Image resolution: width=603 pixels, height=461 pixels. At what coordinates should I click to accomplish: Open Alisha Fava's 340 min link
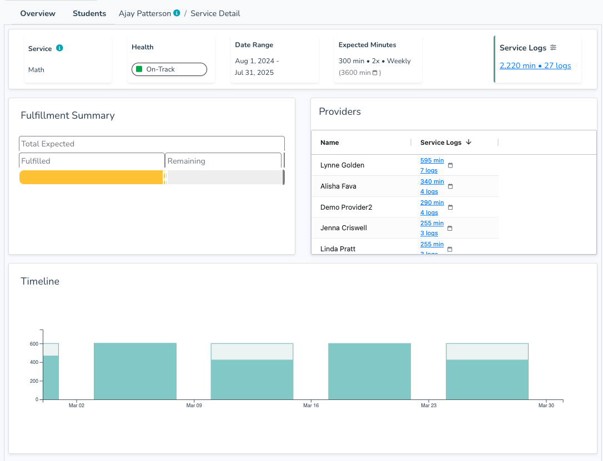[x=432, y=181]
